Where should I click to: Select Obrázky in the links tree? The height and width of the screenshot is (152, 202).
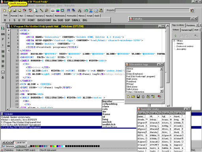180,44
